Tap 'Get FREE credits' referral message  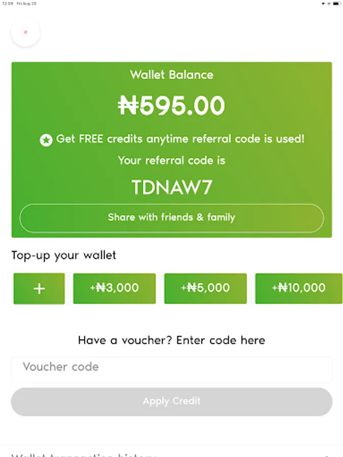pyautogui.click(x=180, y=139)
